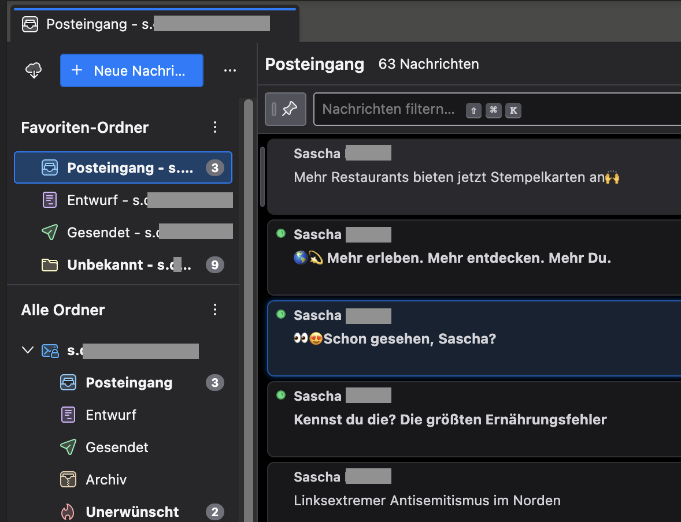Collapse the account folder tree chevron
This screenshot has height=522, width=681.
27,351
